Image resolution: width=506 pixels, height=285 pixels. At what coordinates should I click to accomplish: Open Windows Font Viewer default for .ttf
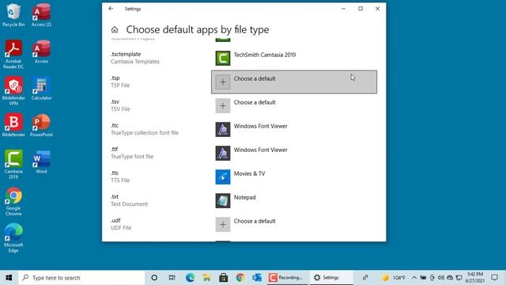(294, 153)
